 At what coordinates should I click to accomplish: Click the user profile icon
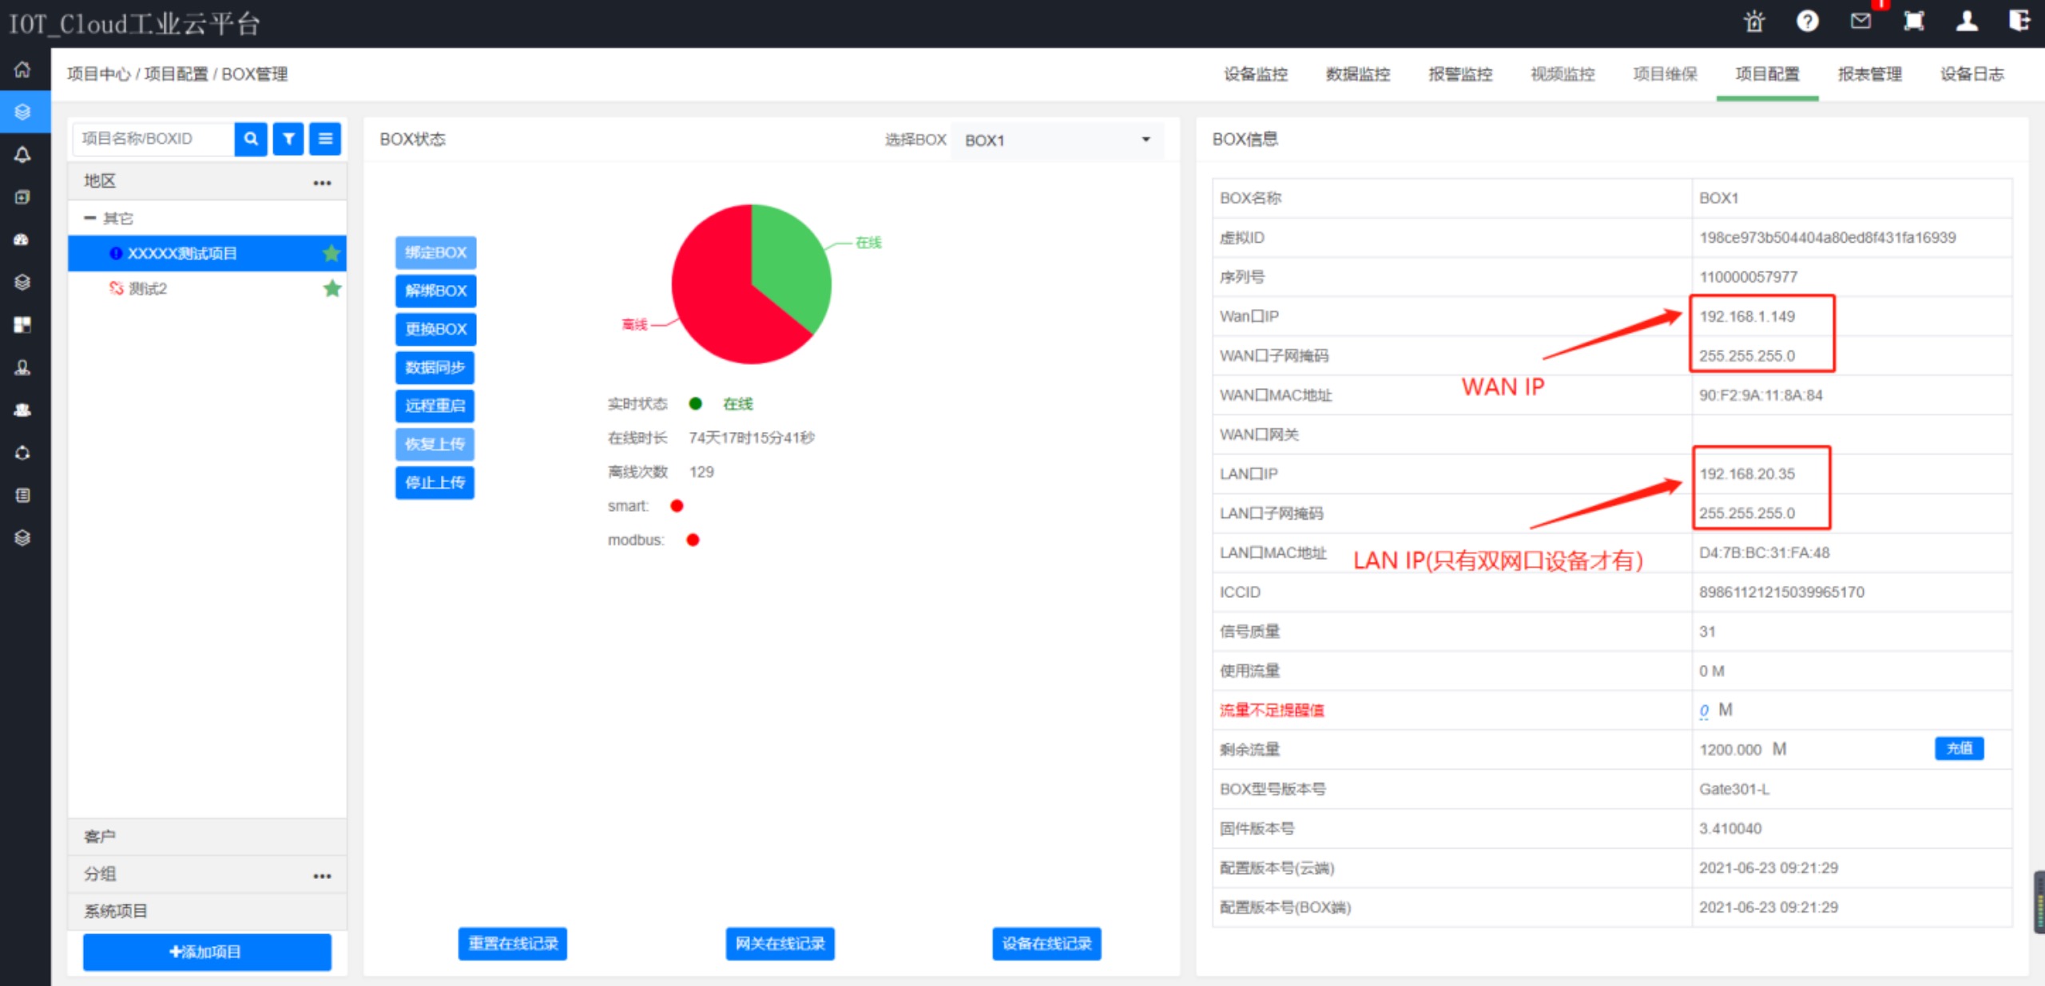click(x=1967, y=22)
